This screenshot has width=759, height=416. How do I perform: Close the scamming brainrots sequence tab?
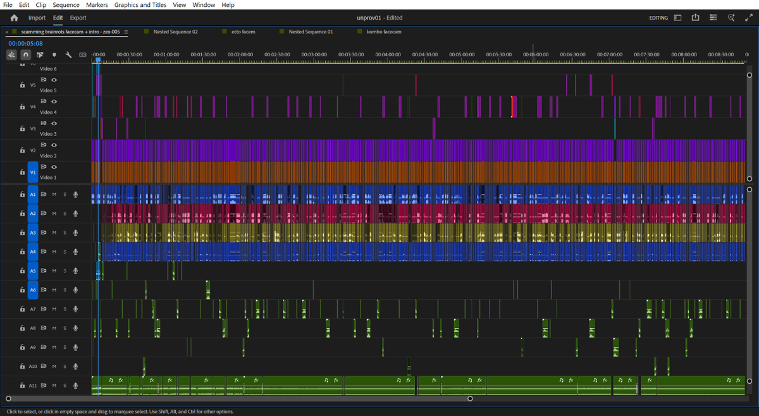[x=7, y=32]
